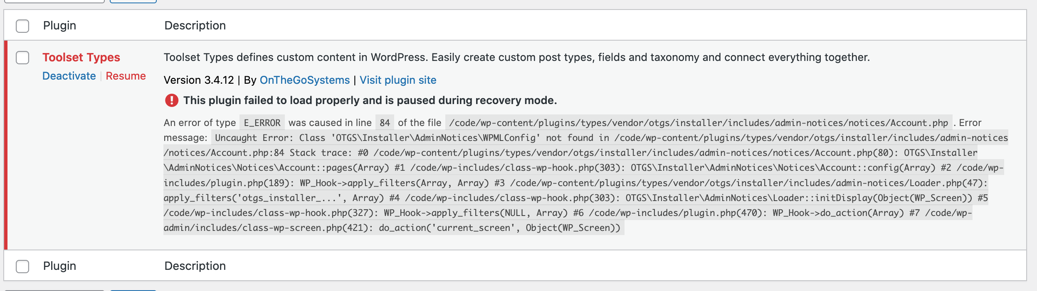The width and height of the screenshot is (1037, 291).
Task: Click the Version 3.4.12 text
Action: [199, 80]
